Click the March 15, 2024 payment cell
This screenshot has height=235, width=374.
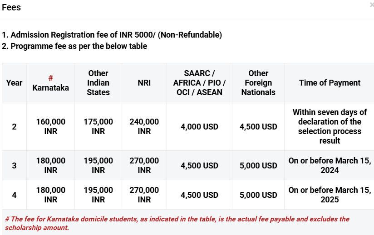tap(330, 165)
